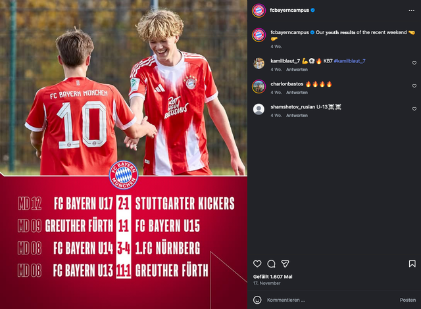Open the youth results post image

click(124, 154)
